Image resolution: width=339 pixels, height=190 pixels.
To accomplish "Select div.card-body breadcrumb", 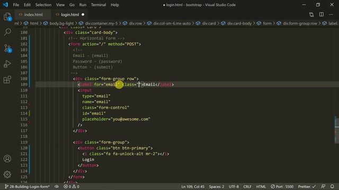I will tap(239, 23).
